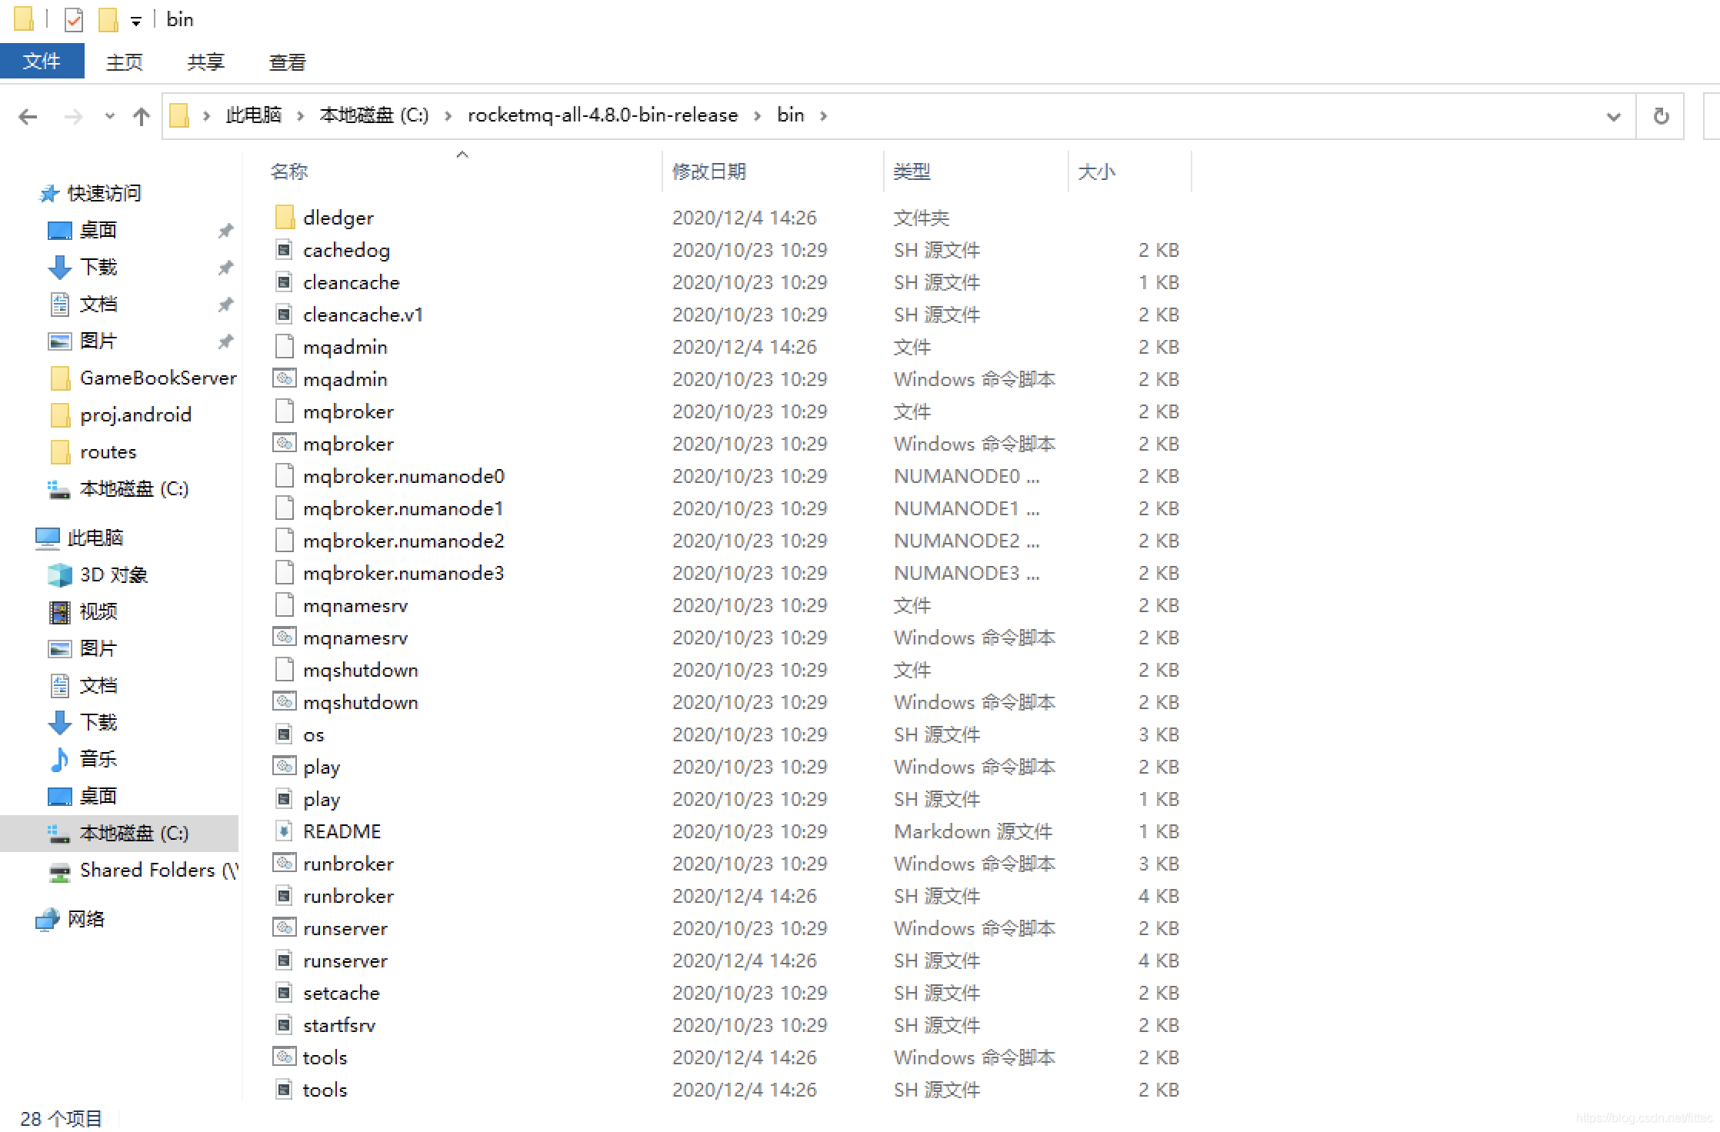This screenshot has width=1720, height=1132.
Task: Select the mqshutdown Windows command script icon
Action: (x=285, y=702)
